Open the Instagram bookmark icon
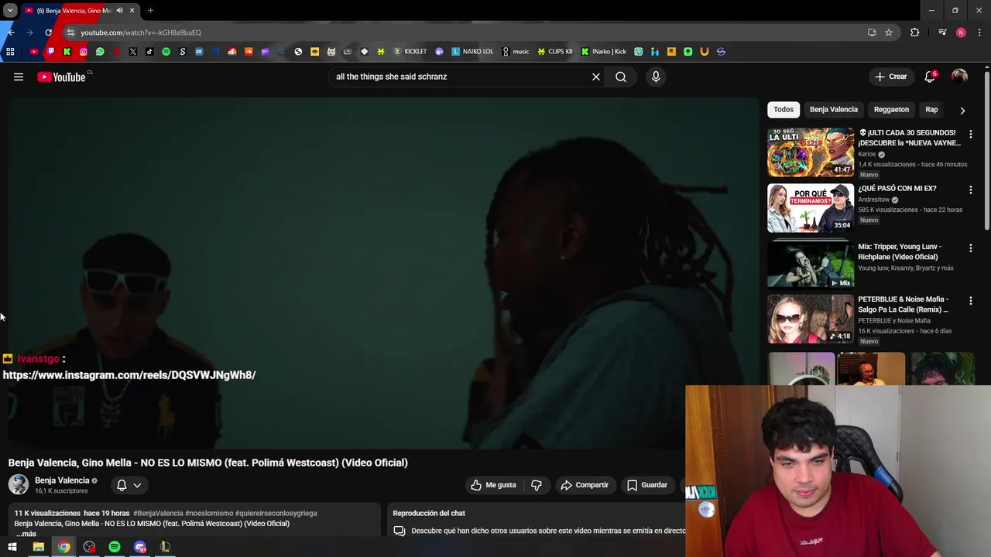The image size is (991, 557). coord(84,52)
